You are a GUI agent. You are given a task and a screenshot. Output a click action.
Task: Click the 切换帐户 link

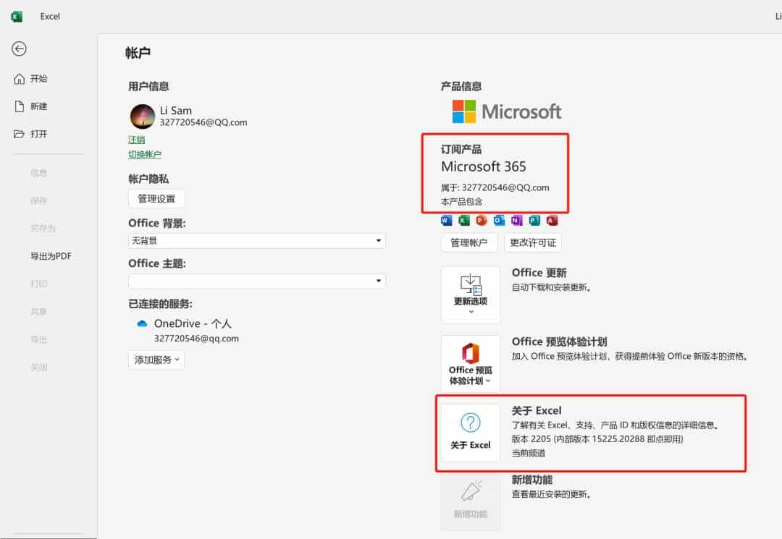[x=145, y=154]
